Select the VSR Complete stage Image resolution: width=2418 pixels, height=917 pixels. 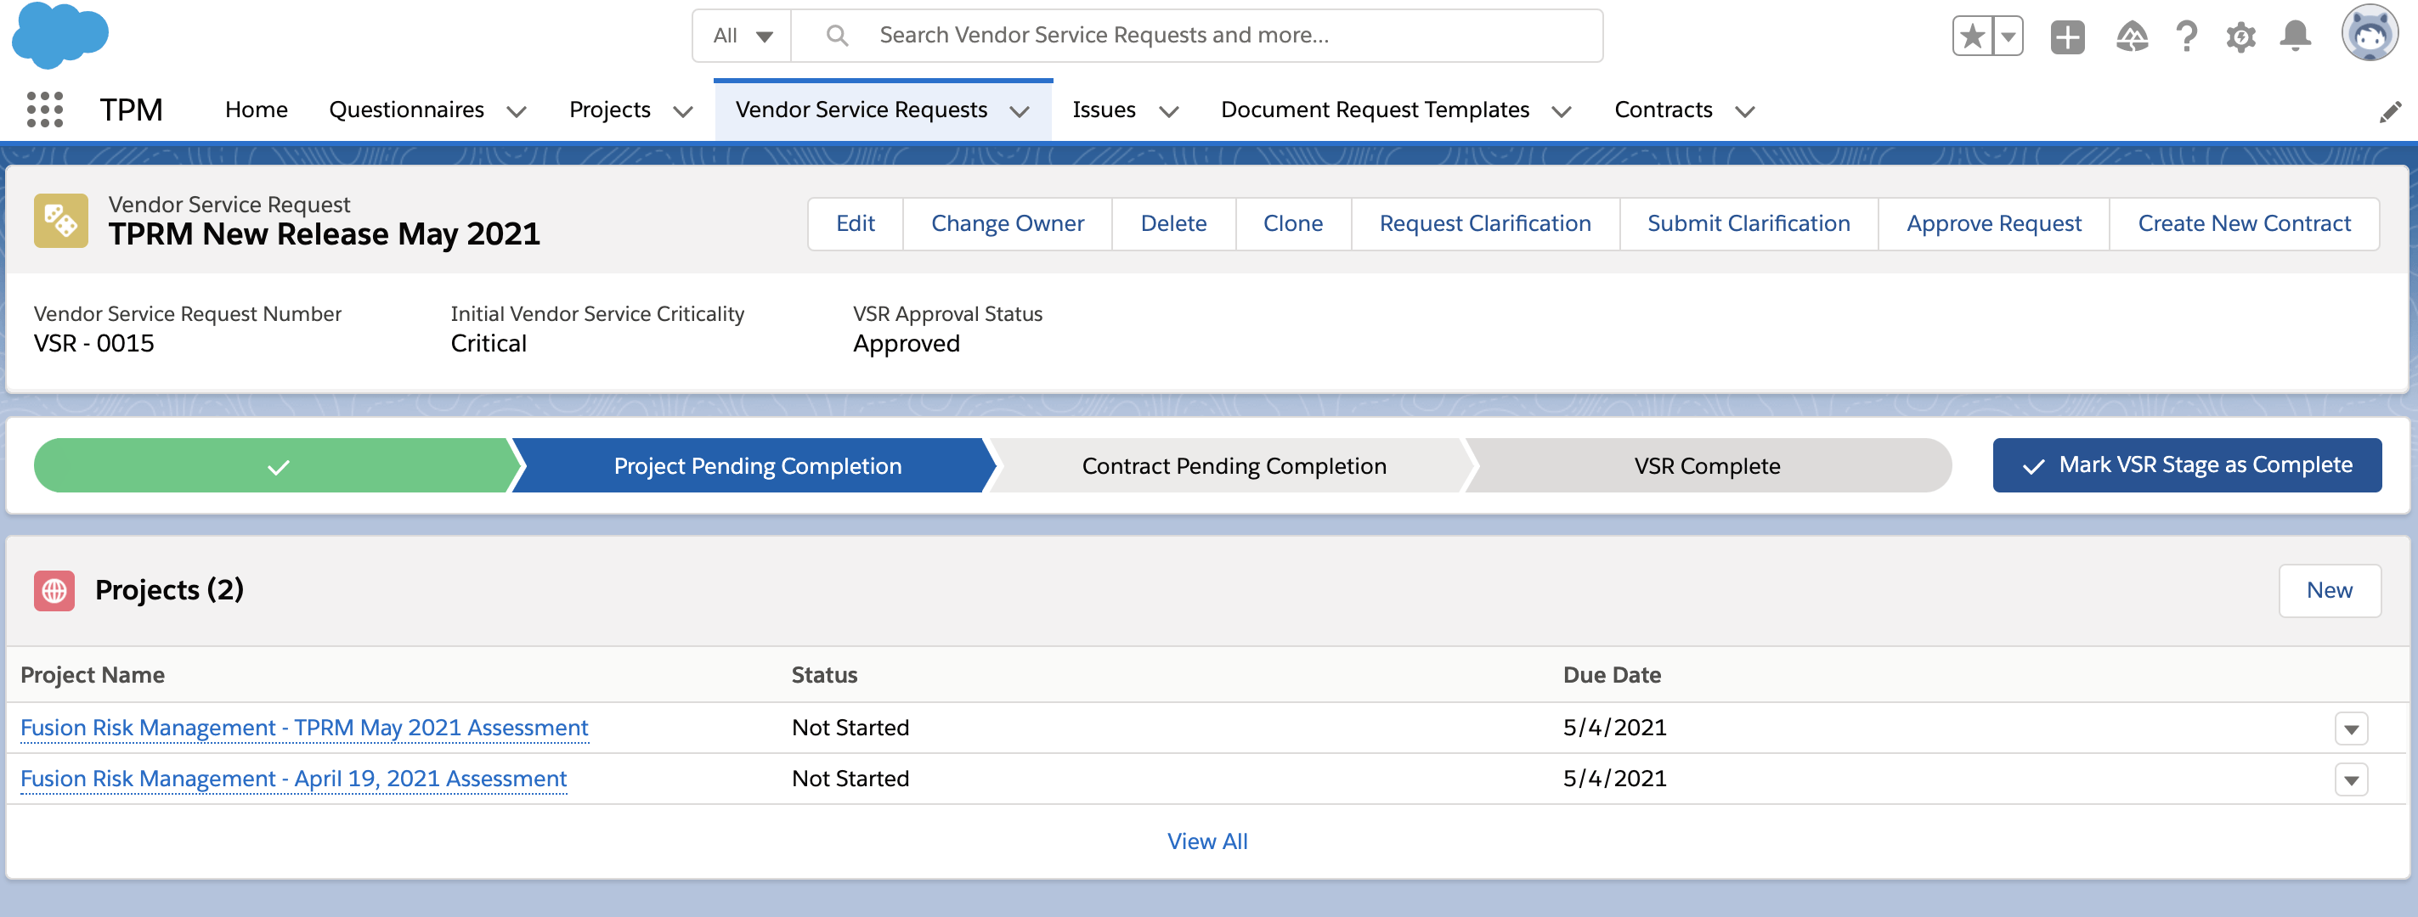1707,466
